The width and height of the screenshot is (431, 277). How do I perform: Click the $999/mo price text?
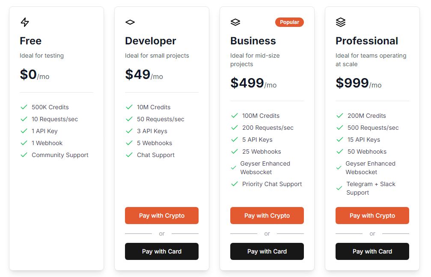tap(358, 83)
